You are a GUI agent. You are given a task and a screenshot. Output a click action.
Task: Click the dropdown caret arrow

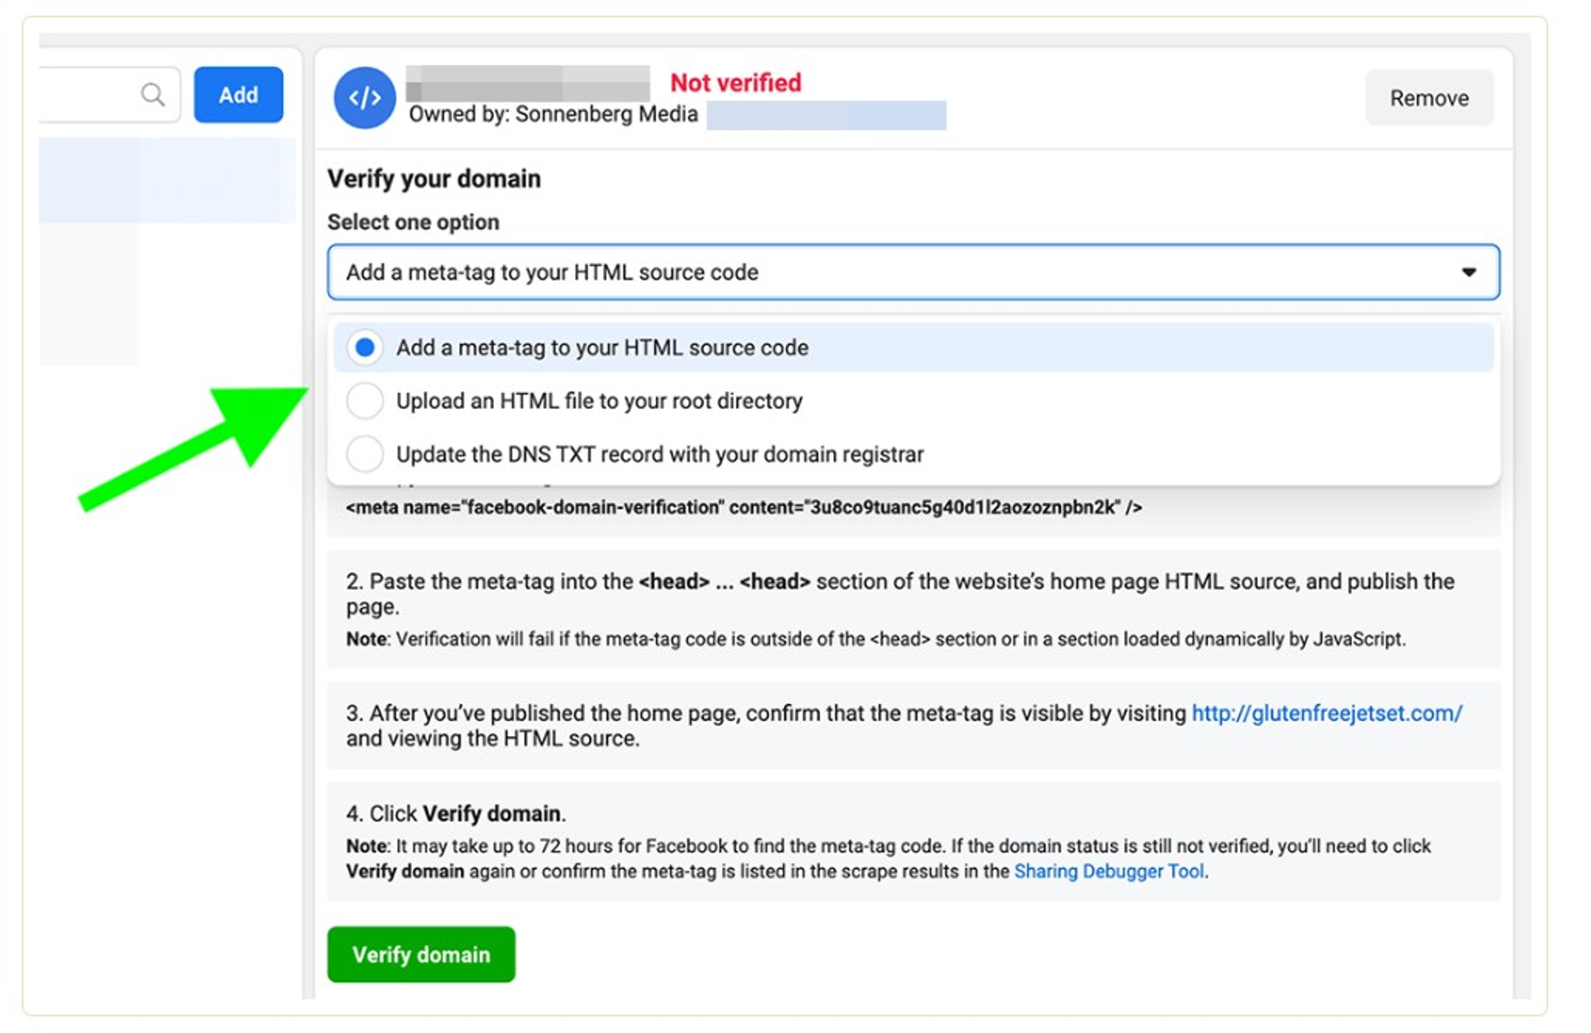(x=1468, y=272)
